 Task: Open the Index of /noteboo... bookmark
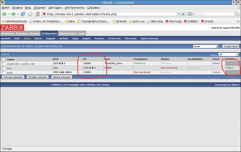46,21
